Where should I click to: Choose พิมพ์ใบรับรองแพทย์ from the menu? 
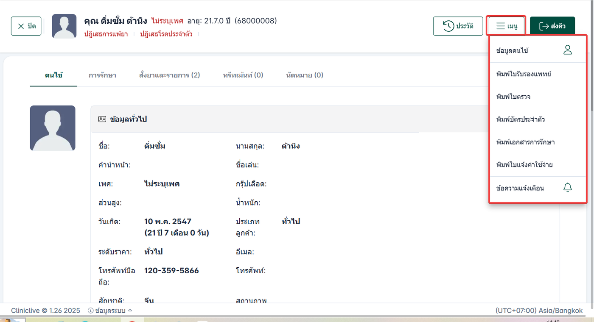(x=538, y=74)
